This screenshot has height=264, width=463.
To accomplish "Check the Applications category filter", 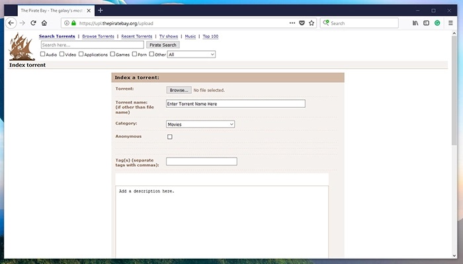I will (81, 54).
